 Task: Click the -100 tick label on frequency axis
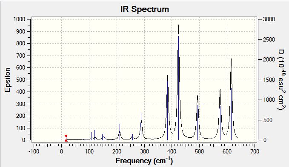click(x=34, y=151)
